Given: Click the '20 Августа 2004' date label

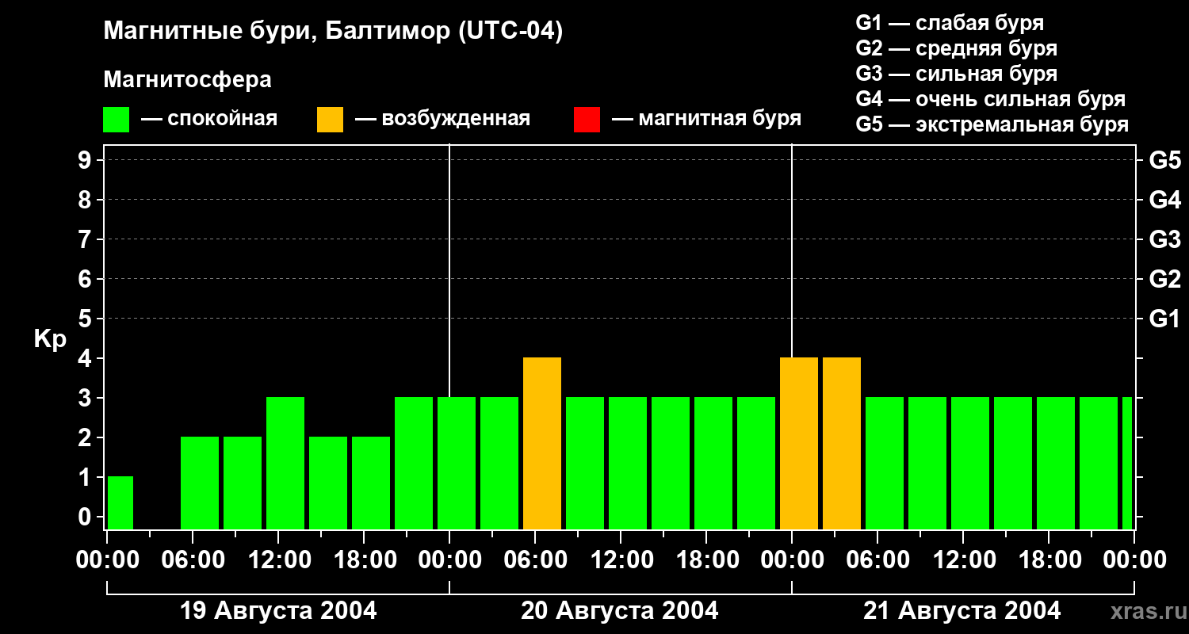Looking at the screenshot, I should coord(620,611).
